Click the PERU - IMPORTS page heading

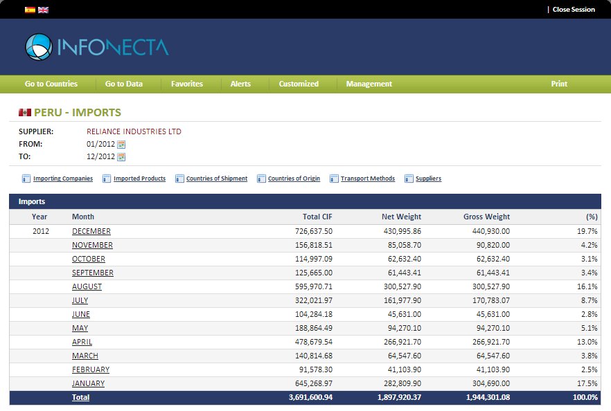[x=78, y=113]
